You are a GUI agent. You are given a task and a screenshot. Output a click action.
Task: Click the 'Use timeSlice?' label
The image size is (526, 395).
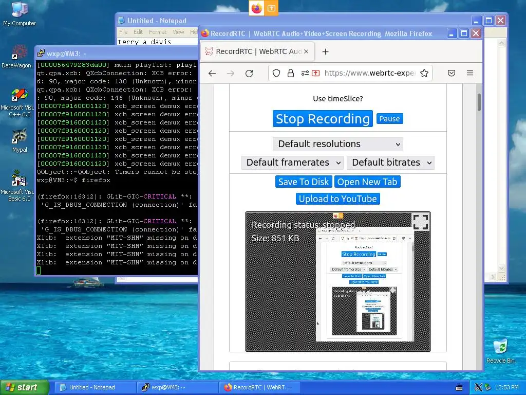[x=338, y=99]
